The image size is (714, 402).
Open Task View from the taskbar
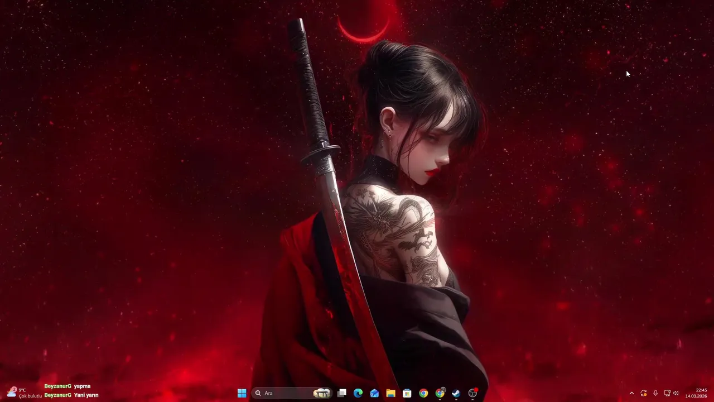[342, 393]
